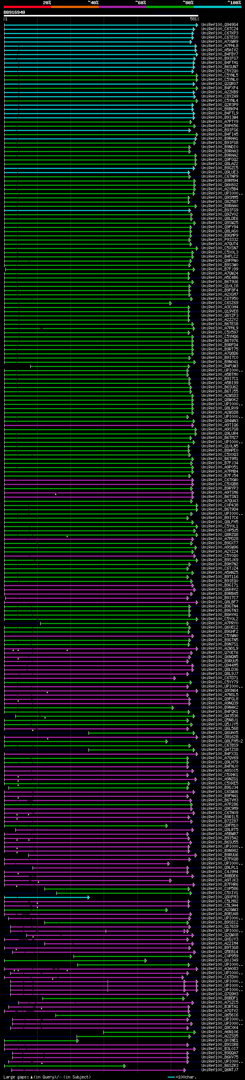The image size is (245, 1080).
Task: Select the UniRef100_B4FXF4 label
Action: (x=220, y=88)
